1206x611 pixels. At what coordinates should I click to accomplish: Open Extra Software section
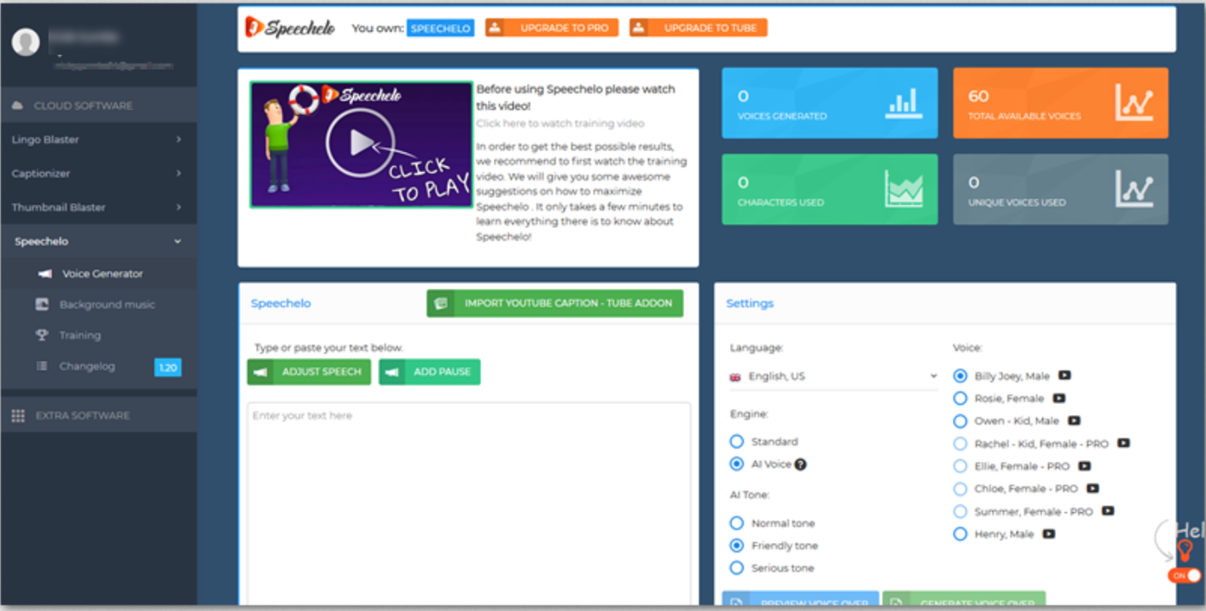98,415
